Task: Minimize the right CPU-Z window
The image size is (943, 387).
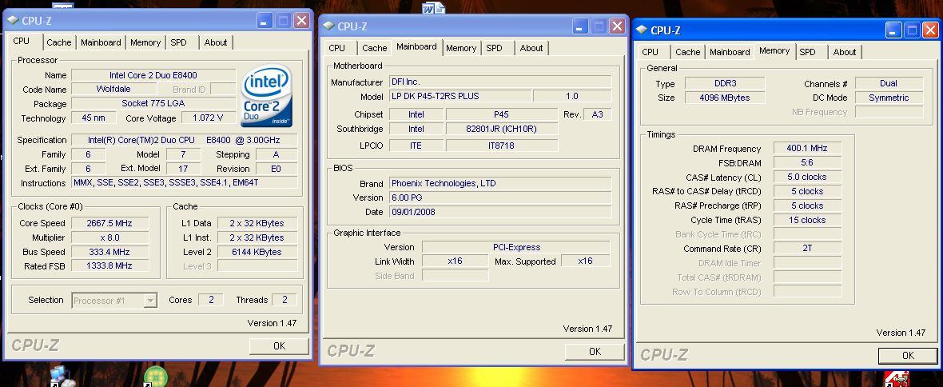Action: tap(894, 30)
